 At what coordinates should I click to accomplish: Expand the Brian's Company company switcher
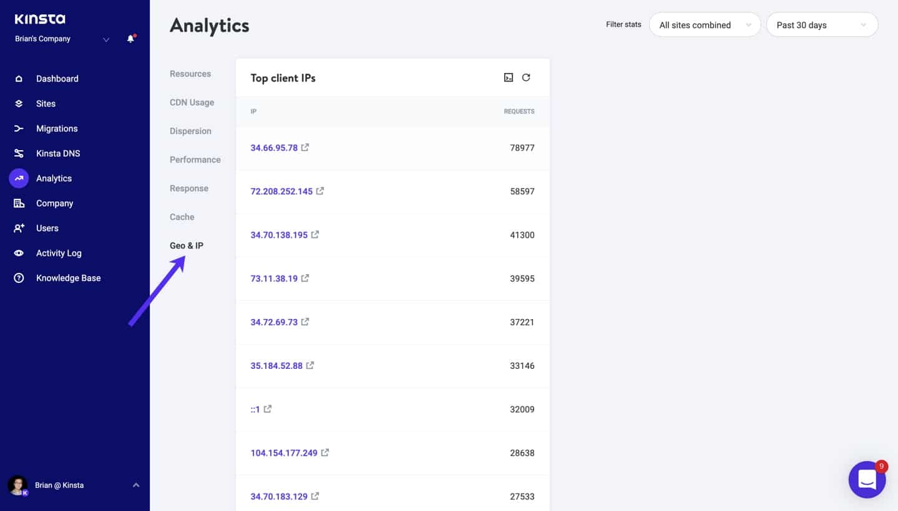point(105,38)
